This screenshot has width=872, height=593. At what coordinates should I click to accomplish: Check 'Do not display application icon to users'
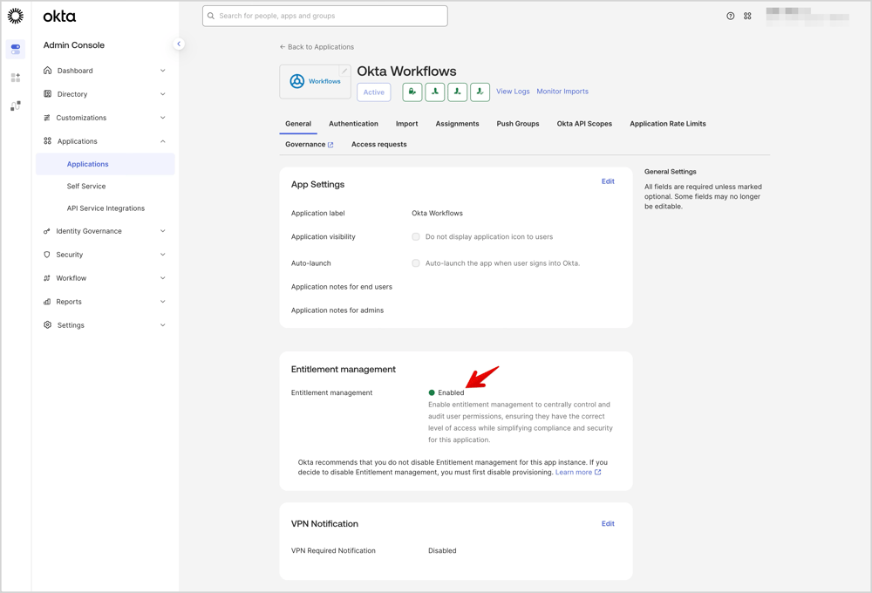pos(416,236)
